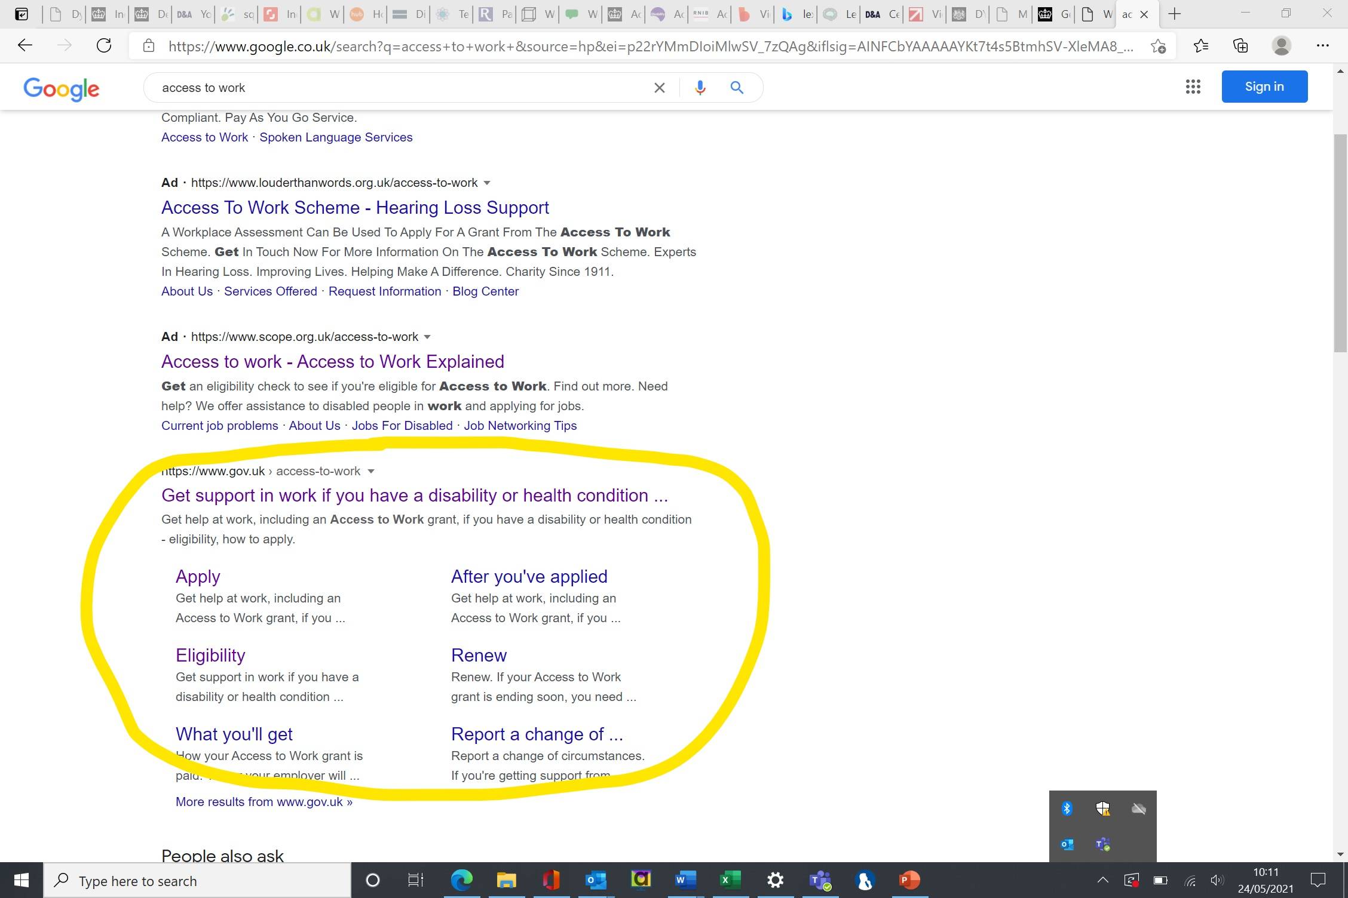Open Task View on the taskbar
Viewport: 1348px width, 898px height.
pyautogui.click(x=416, y=880)
